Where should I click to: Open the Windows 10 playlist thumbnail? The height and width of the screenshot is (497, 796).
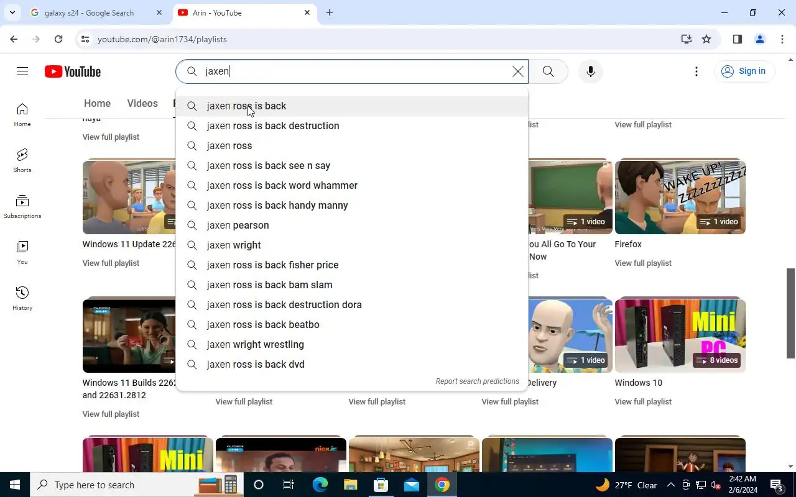click(680, 335)
